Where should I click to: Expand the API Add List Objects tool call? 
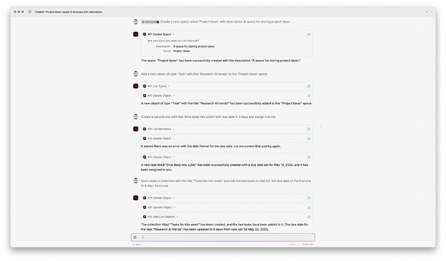pos(177,217)
